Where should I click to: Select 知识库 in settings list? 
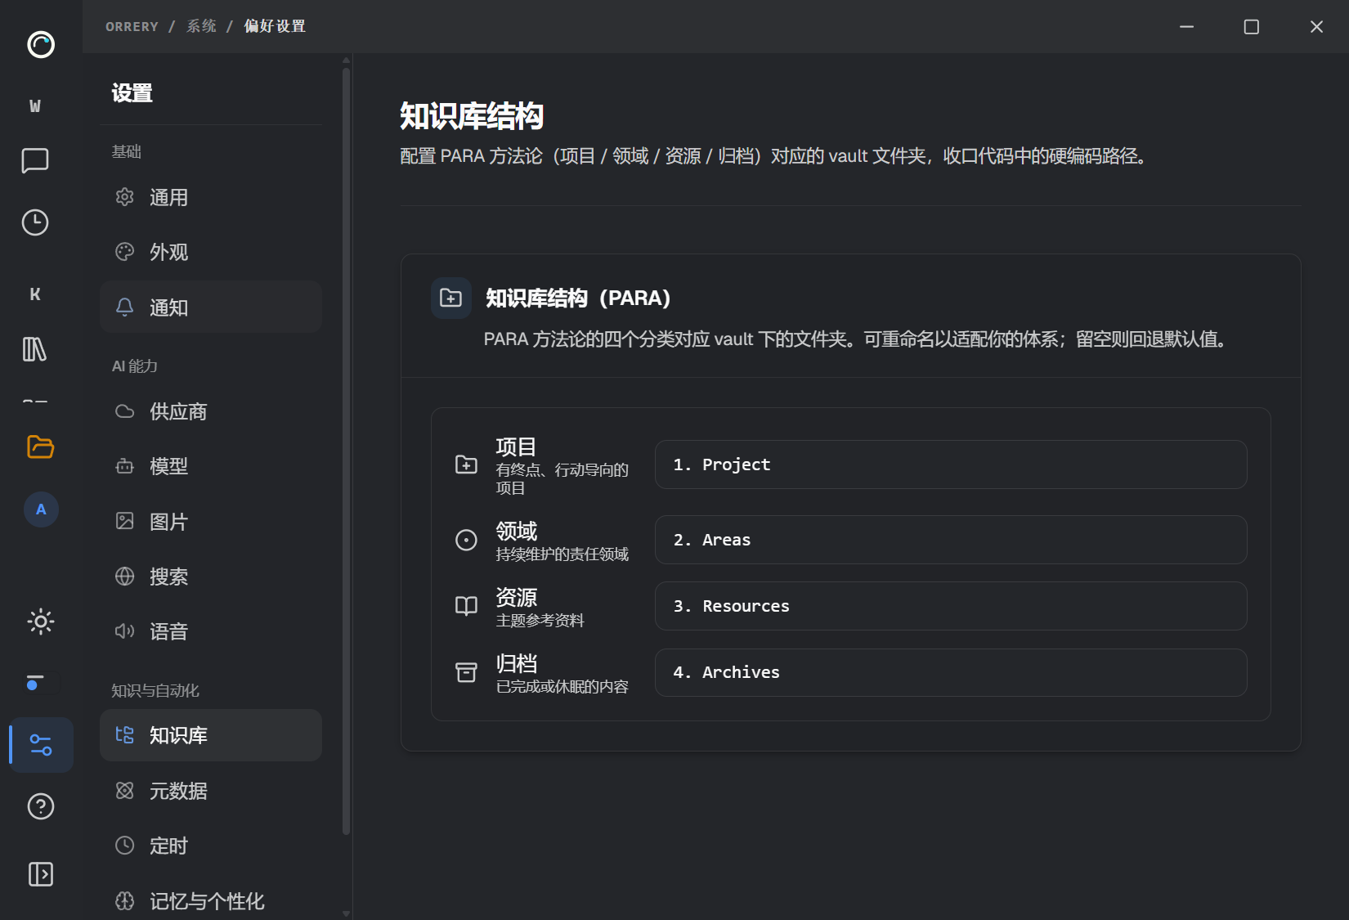coord(211,735)
